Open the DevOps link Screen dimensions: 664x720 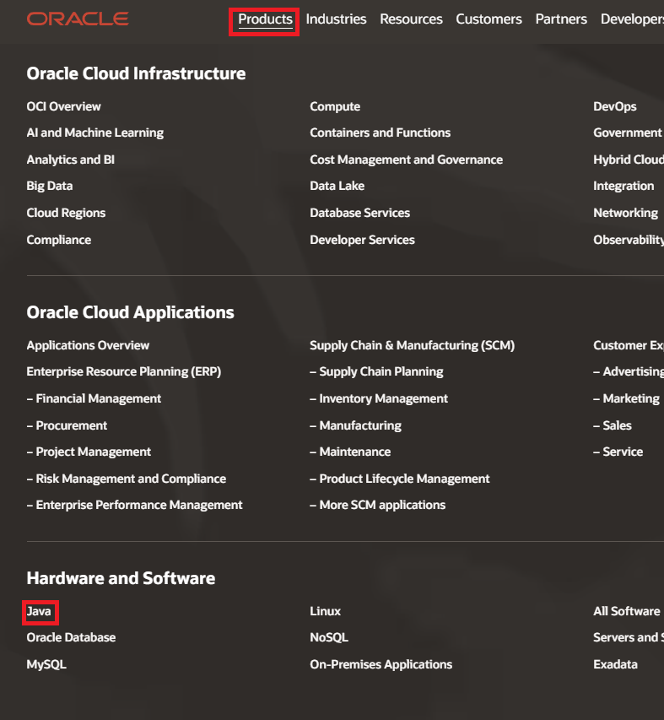[x=615, y=106]
